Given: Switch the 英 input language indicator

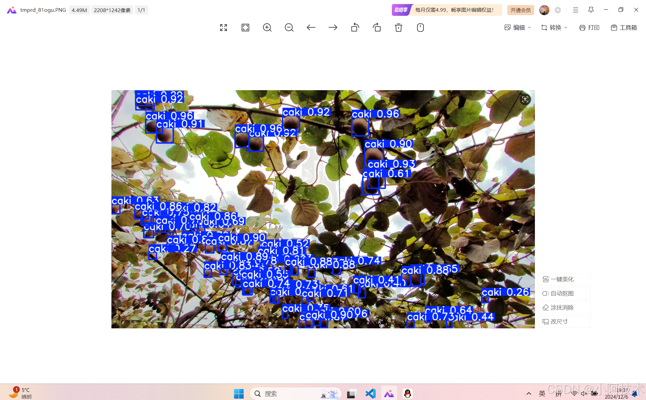Looking at the screenshot, I should click(542, 394).
